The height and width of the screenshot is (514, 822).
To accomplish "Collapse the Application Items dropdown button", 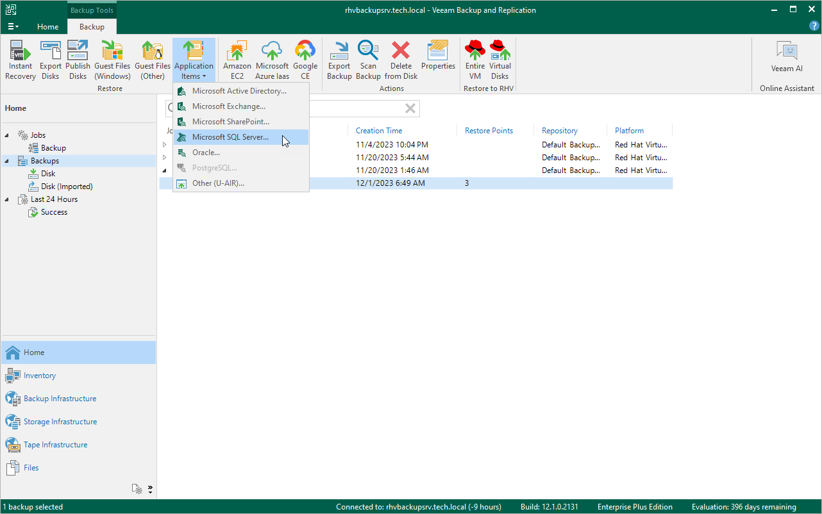I will tap(194, 60).
